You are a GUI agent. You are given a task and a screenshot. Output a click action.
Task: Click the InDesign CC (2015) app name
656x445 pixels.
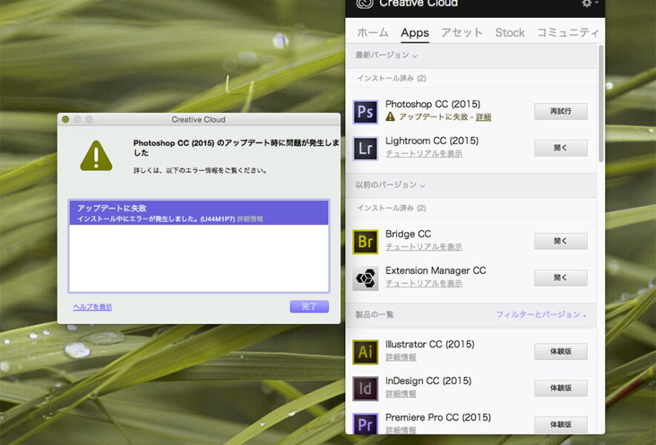428,381
